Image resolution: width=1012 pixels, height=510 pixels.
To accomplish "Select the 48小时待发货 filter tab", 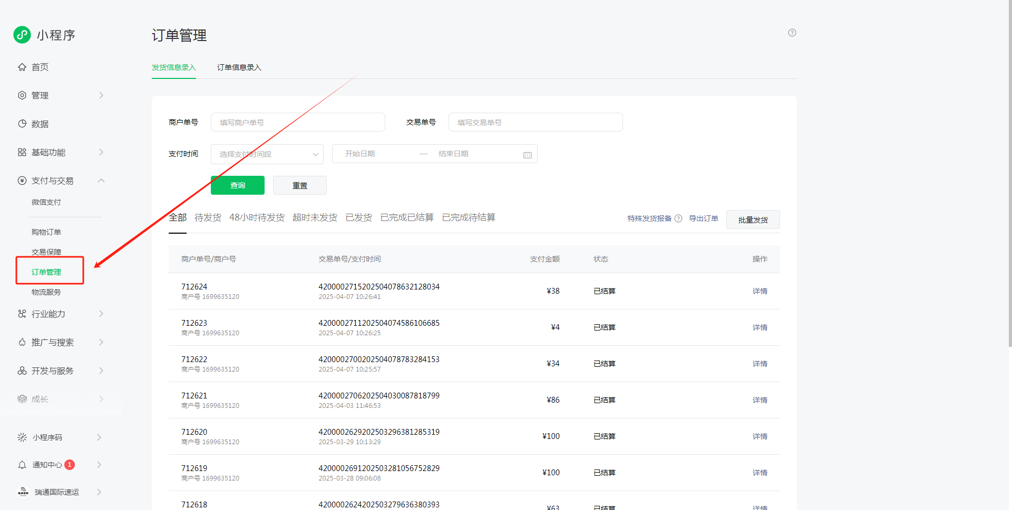I will (x=257, y=217).
